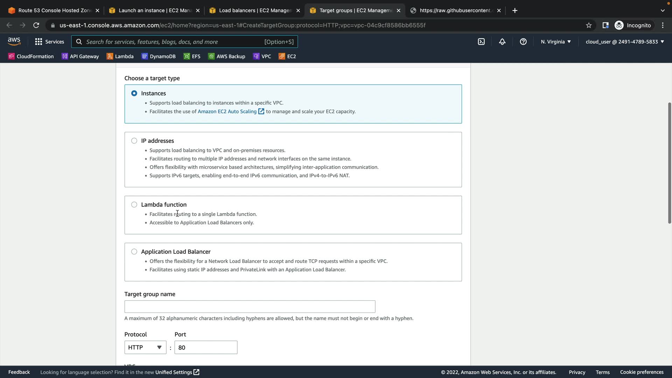
Task: Switch to Load balancers browser tab
Action: pyautogui.click(x=254, y=10)
